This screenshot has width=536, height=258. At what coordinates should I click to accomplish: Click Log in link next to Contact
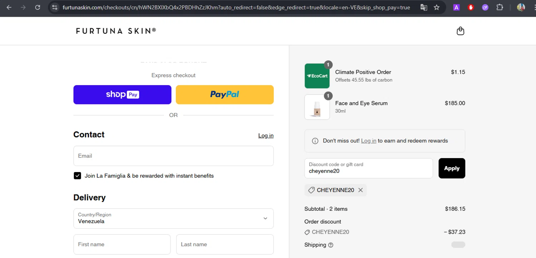click(x=266, y=136)
